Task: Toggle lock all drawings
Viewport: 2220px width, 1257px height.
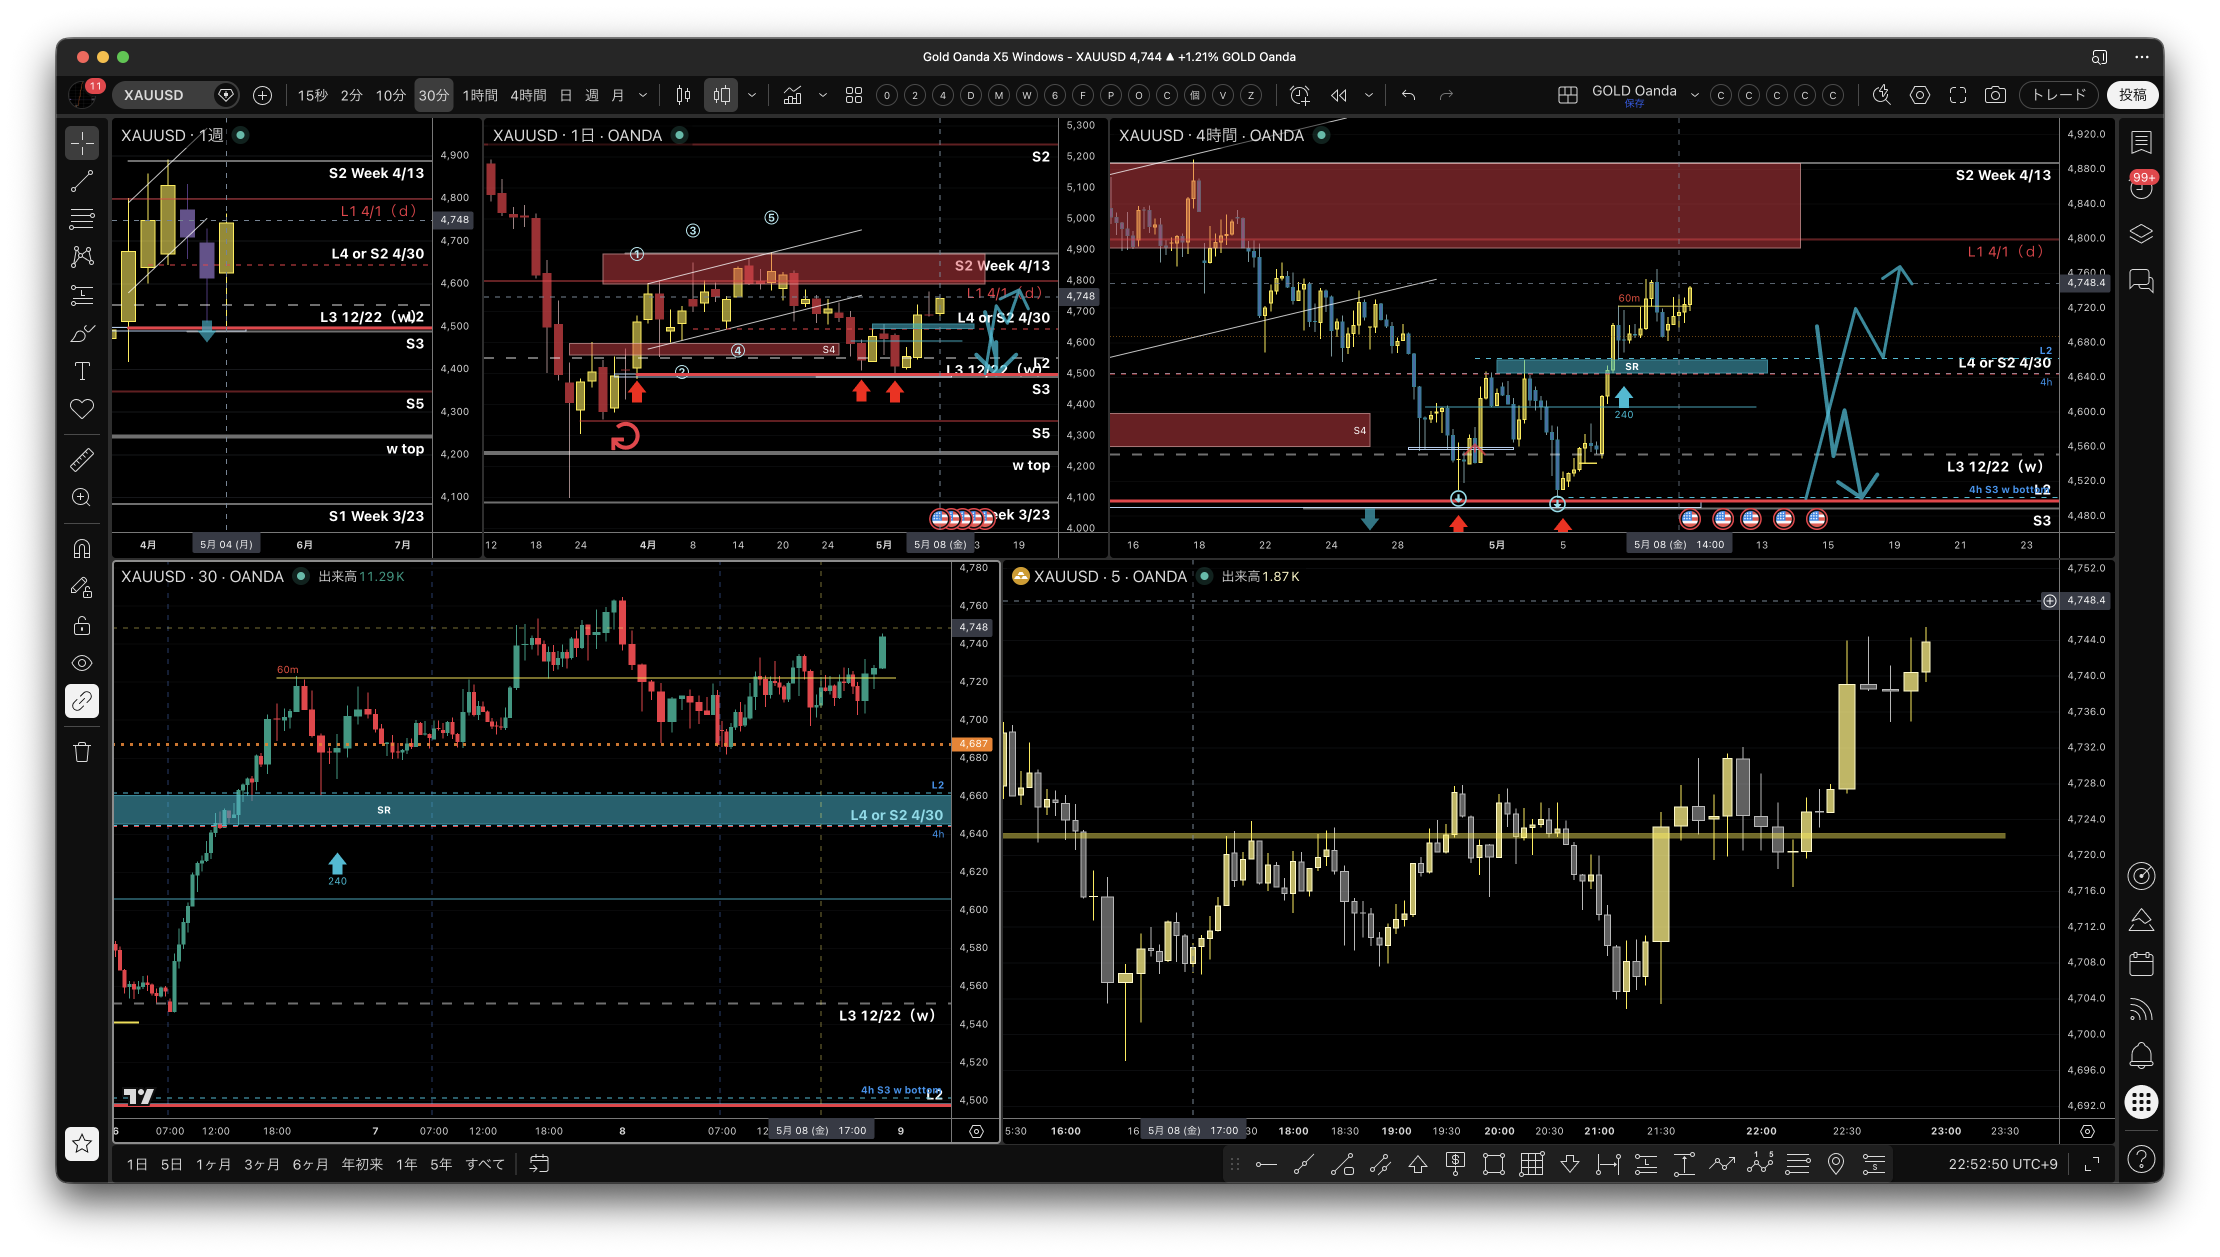Action: coord(82,625)
